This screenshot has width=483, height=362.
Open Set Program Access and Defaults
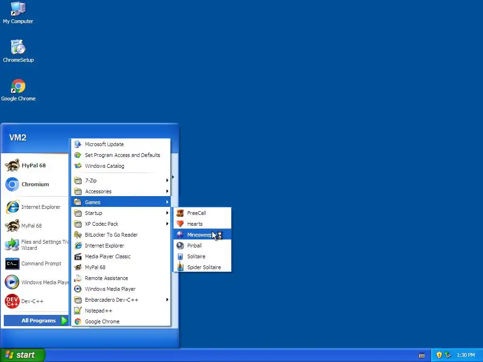click(x=121, y=155)
